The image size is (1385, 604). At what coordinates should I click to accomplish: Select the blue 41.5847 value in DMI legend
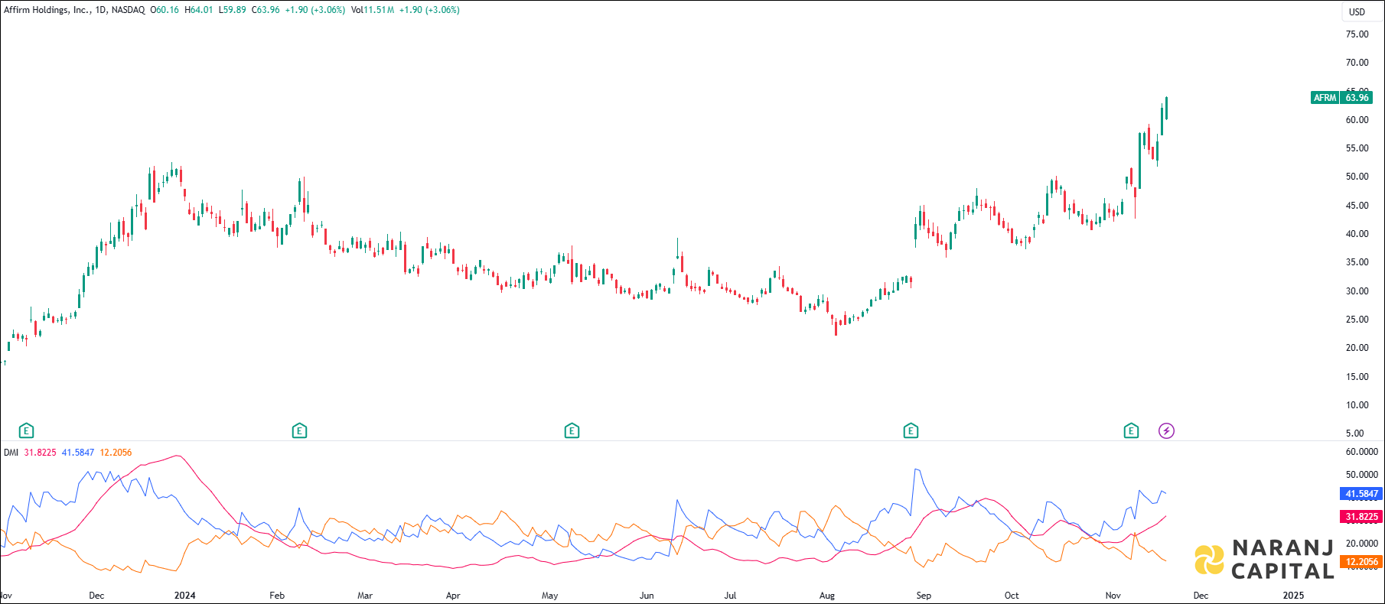click(78, 453)
